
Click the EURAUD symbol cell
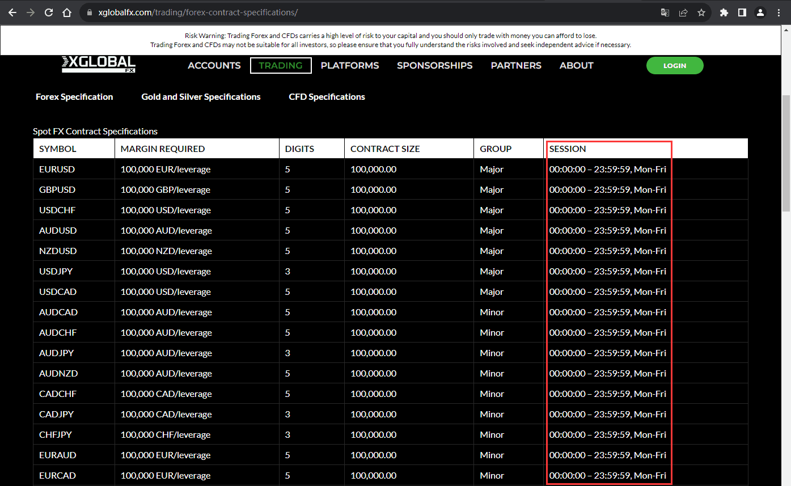74,455
